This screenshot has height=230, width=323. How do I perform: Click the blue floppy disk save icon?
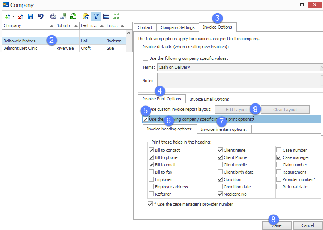pyautogui.click(x=30, y=16)
